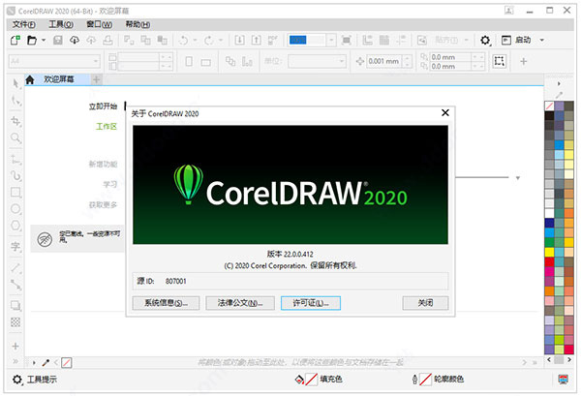
Task: Add a new tab with plus button
Action: click(x=96, y=79)
